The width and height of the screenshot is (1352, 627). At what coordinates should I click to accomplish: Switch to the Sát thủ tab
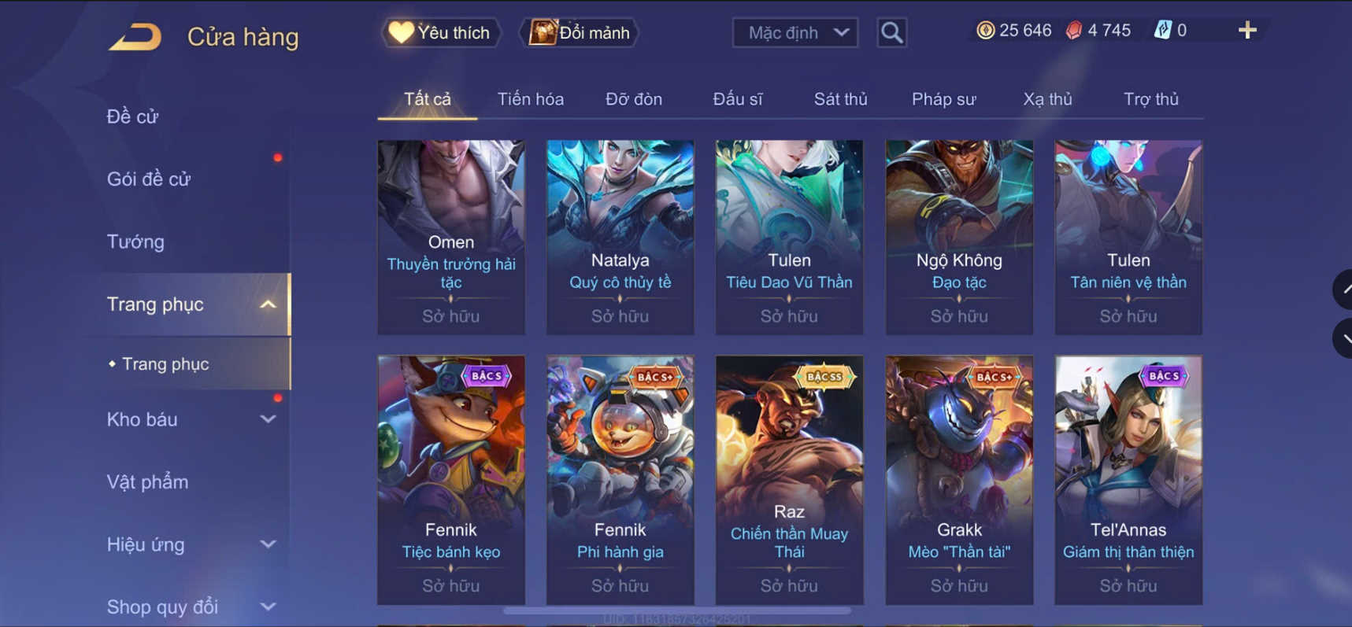point(840,99)
